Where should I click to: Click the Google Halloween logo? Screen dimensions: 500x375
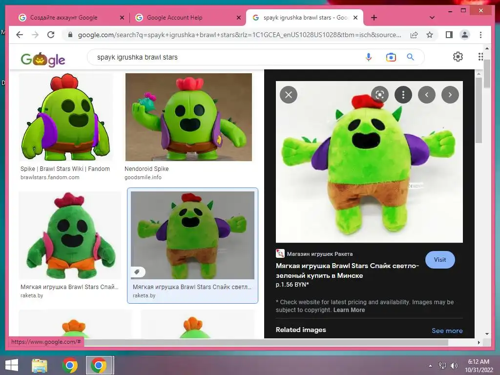coord(43,59)
